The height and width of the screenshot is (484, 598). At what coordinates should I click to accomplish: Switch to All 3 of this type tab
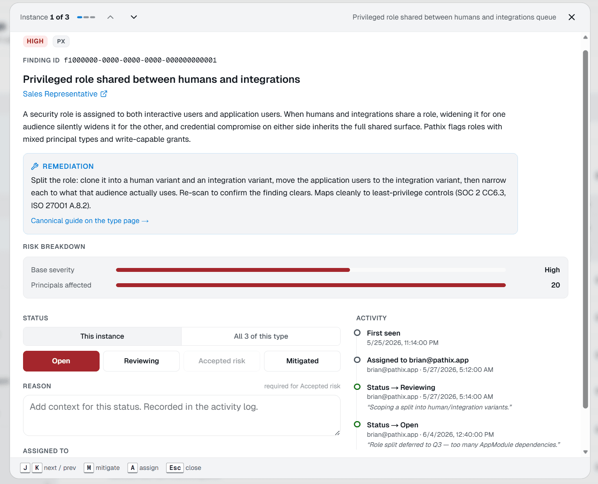click(261, 336)
